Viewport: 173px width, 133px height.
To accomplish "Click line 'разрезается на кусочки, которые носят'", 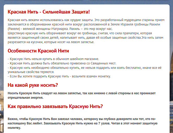I will (x=51, y=42).
